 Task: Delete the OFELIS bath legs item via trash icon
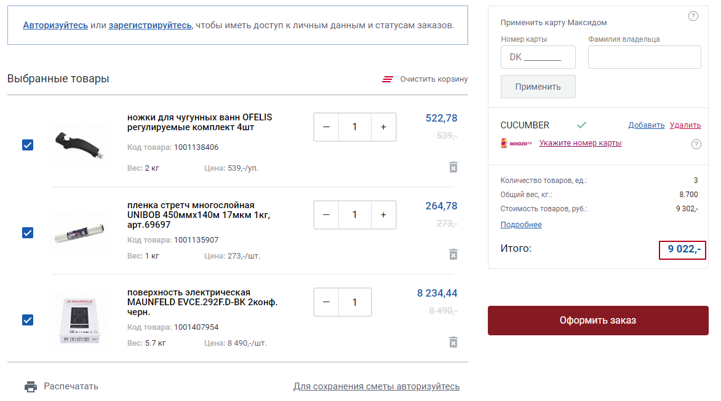pyautogui.click(x=453, y=167)
